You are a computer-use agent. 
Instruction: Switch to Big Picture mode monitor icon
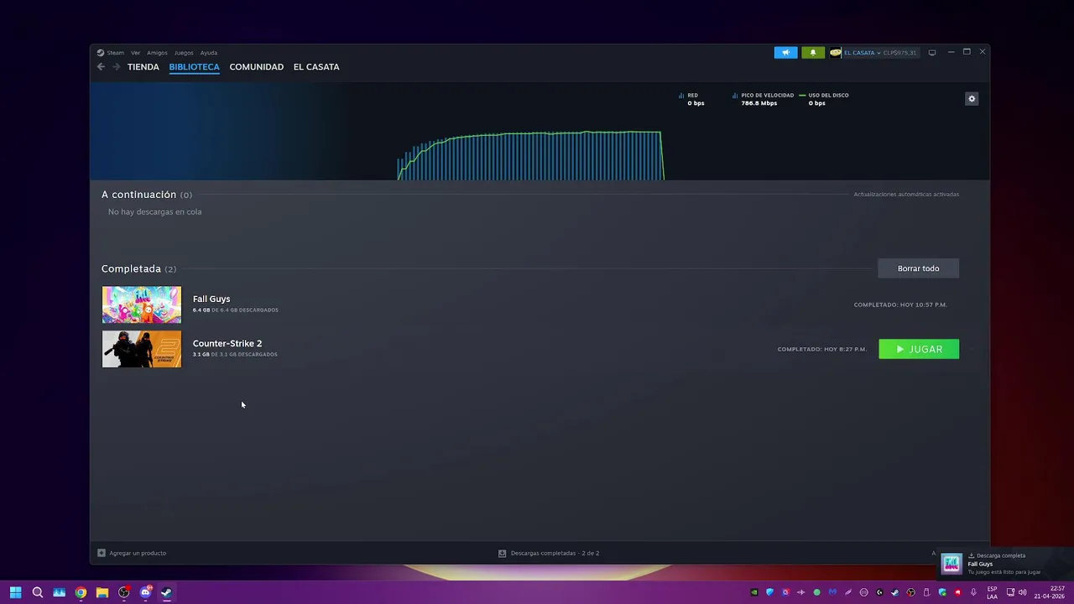coord(931,52)
